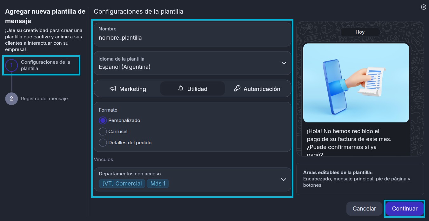429x221 pixels.
Task: Select the Marketing megaphone icon
Action: (113, 89)
